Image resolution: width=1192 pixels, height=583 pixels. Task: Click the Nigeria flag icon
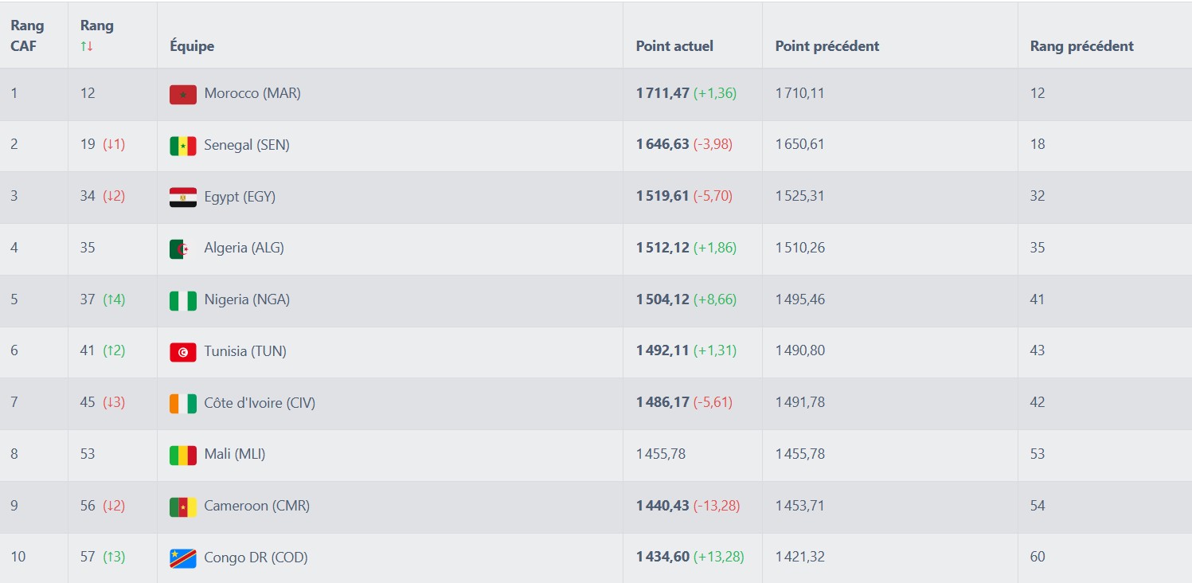(182, 300)
